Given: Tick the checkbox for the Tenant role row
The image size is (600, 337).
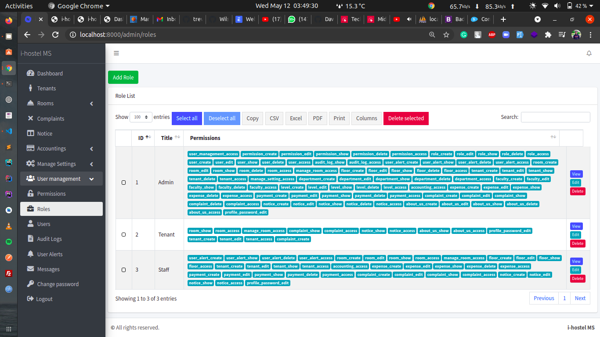Looking at the screenshot, I should (x=123, y=235).
